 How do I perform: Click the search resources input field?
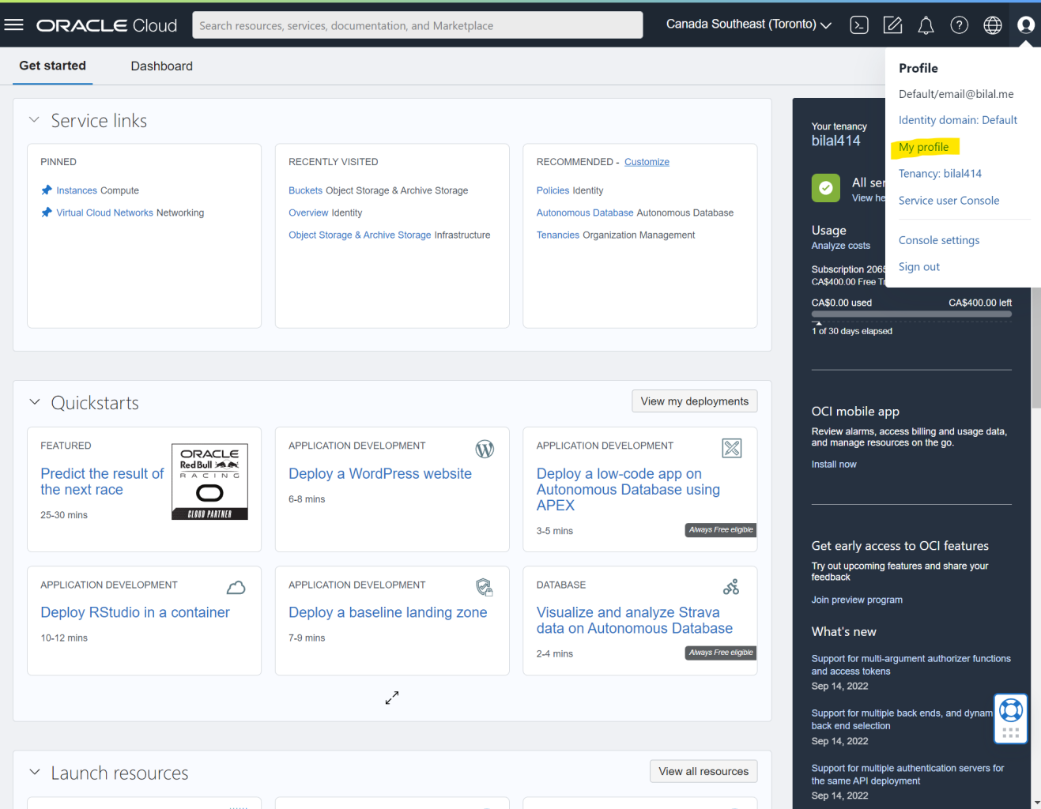417,25
